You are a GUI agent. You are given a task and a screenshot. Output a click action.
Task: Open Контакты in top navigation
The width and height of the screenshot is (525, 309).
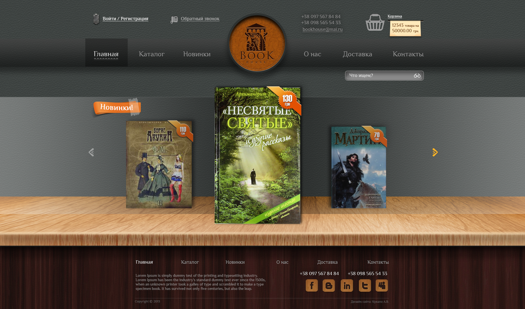coord(408,54)
